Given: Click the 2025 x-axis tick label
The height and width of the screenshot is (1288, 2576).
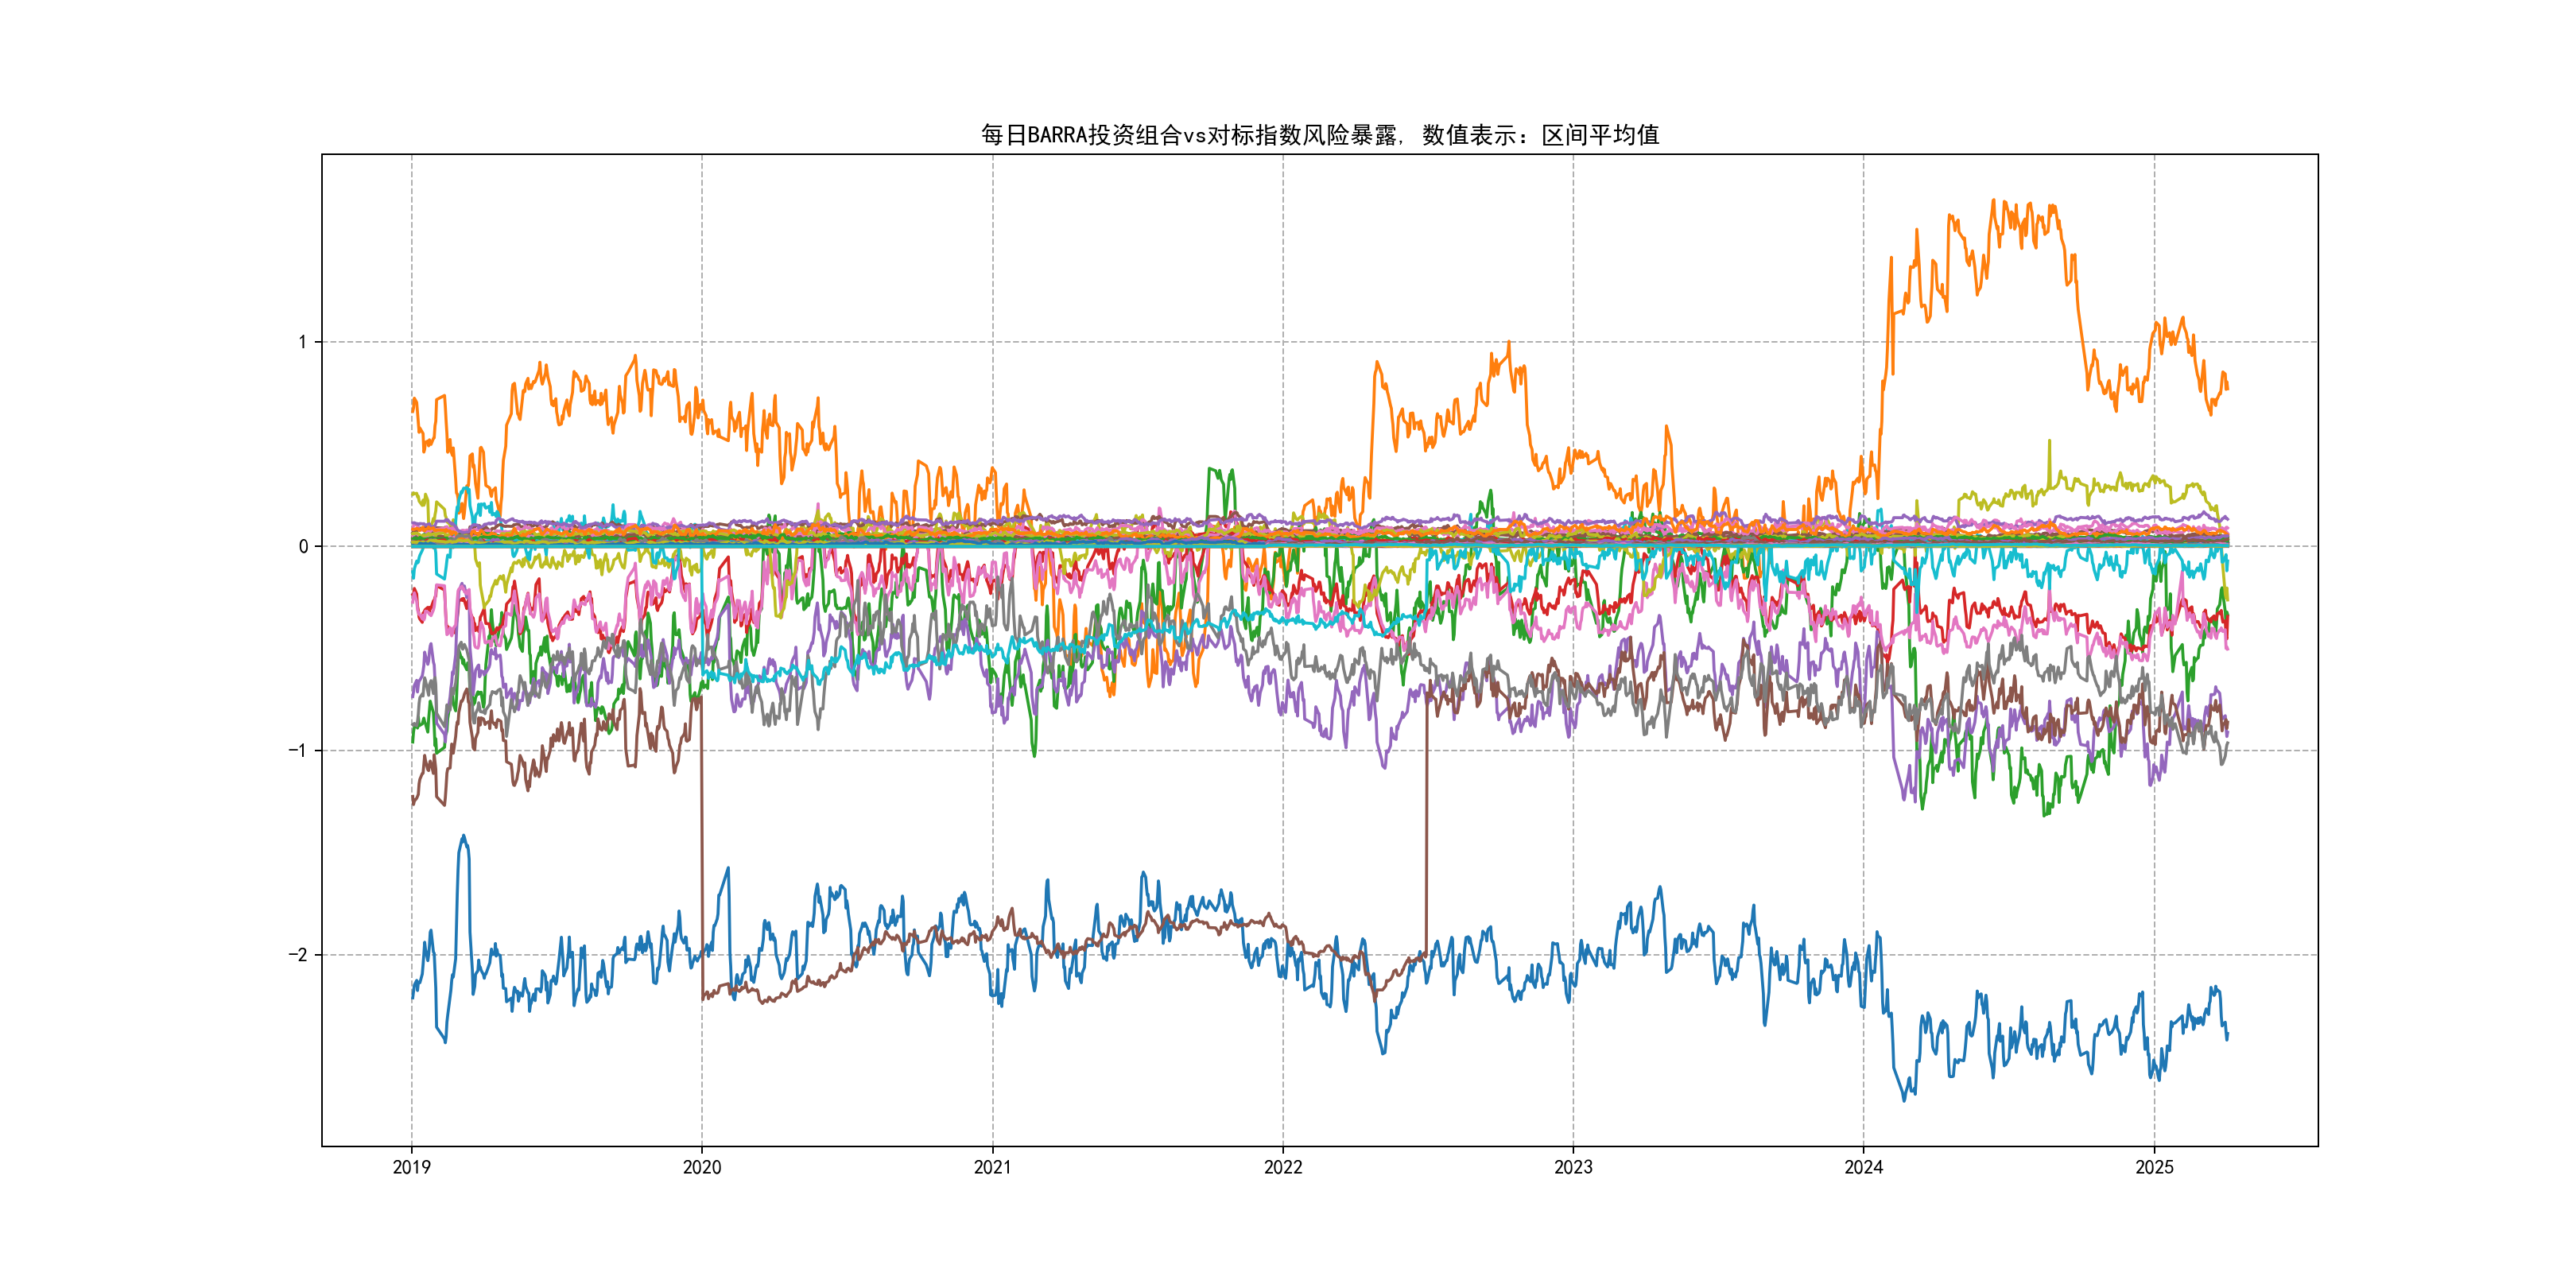Looking at the screenshot, I should [x=2154, y=1167].
